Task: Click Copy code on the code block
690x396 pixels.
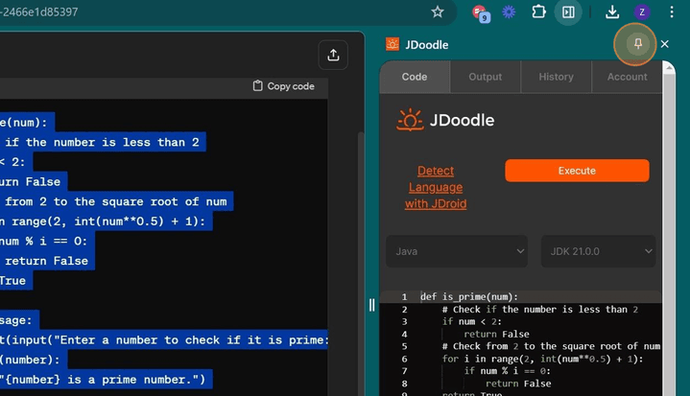Action: click(283, 86)
